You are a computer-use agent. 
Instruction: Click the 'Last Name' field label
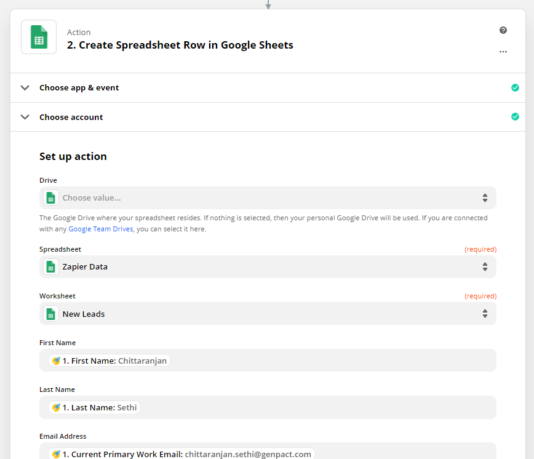coord(57,389)
